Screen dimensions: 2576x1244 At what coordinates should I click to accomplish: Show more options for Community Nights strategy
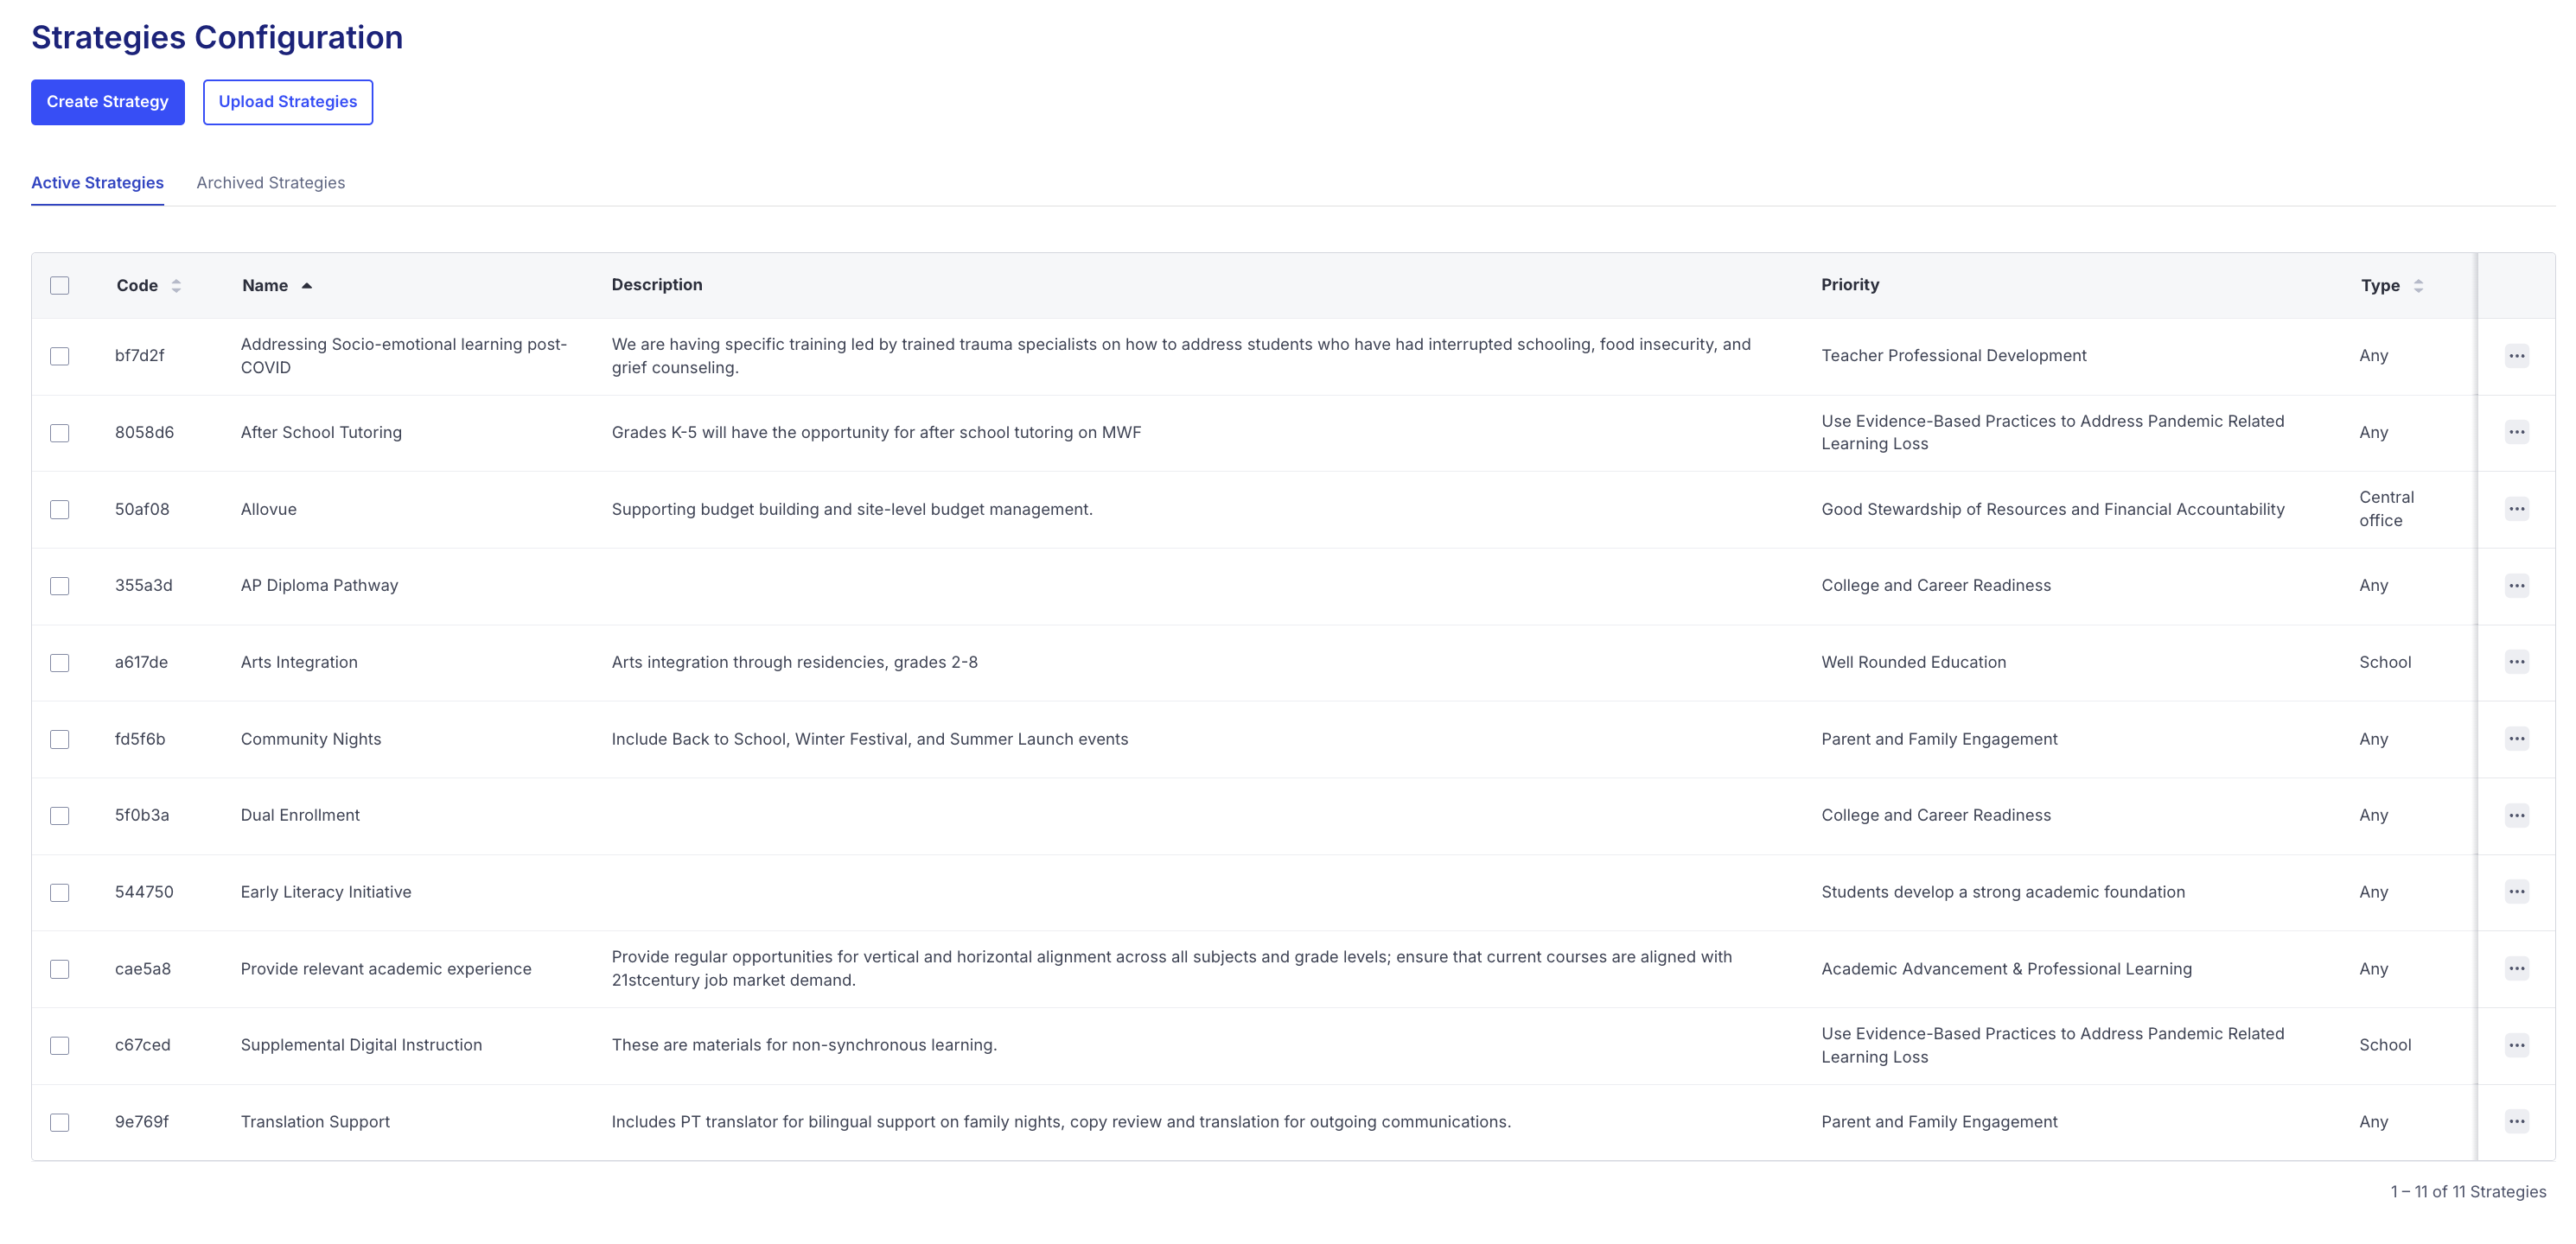coord(2516,739)
